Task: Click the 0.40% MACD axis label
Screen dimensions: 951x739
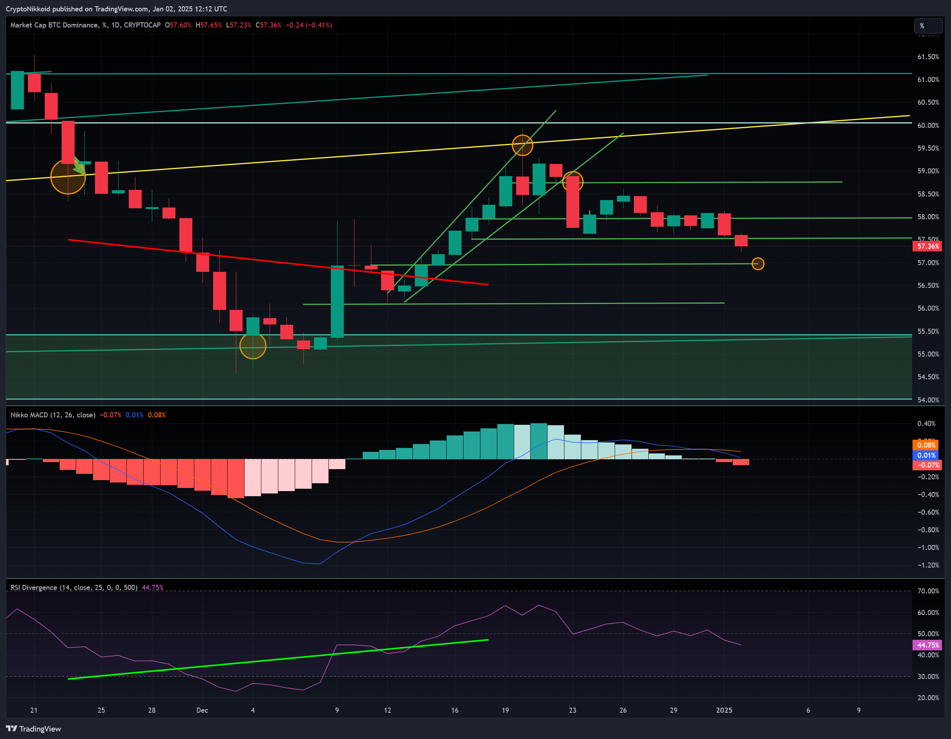Action: tap(926, 424)
